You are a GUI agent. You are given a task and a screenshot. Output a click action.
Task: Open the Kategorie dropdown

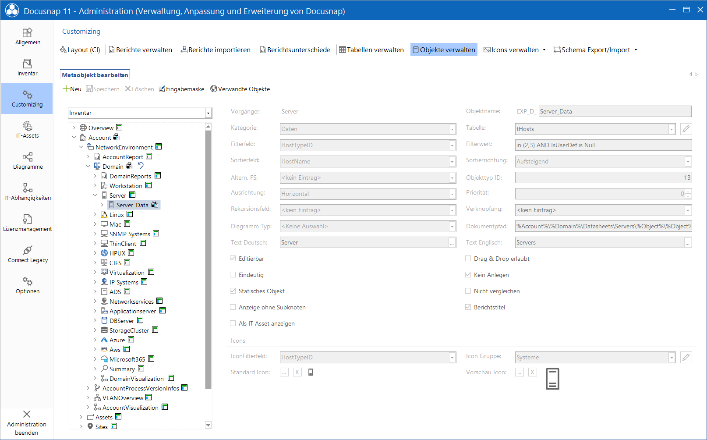pos(452,129)
